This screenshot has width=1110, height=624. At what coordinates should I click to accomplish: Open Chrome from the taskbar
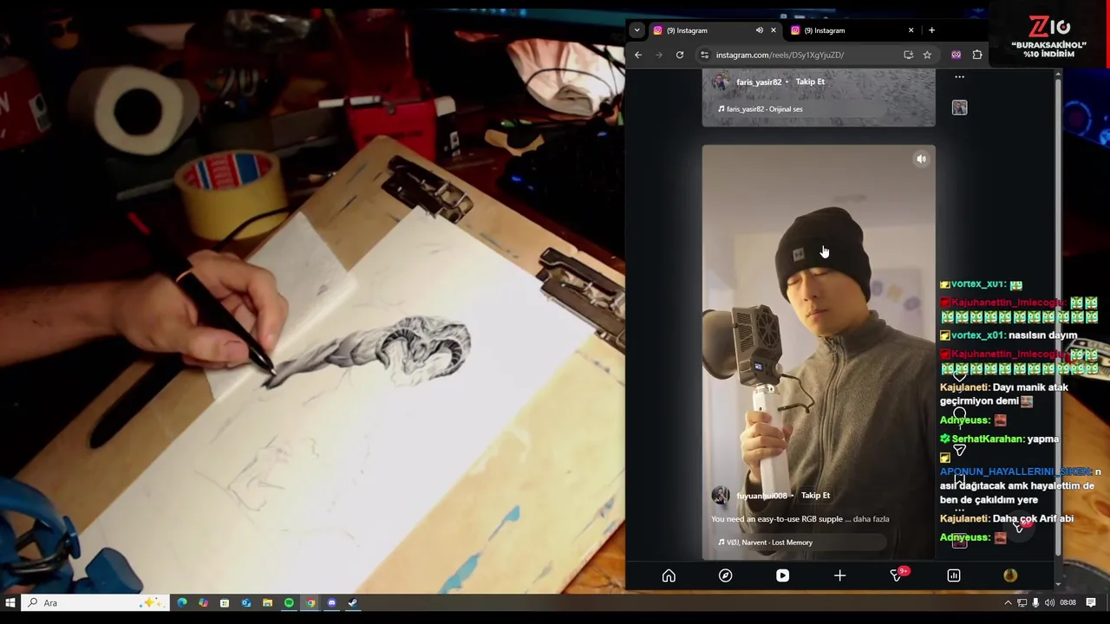(310, 603)
